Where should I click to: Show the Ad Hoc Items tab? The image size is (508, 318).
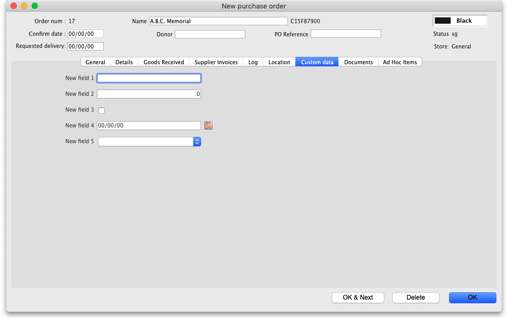click(400, 62)
